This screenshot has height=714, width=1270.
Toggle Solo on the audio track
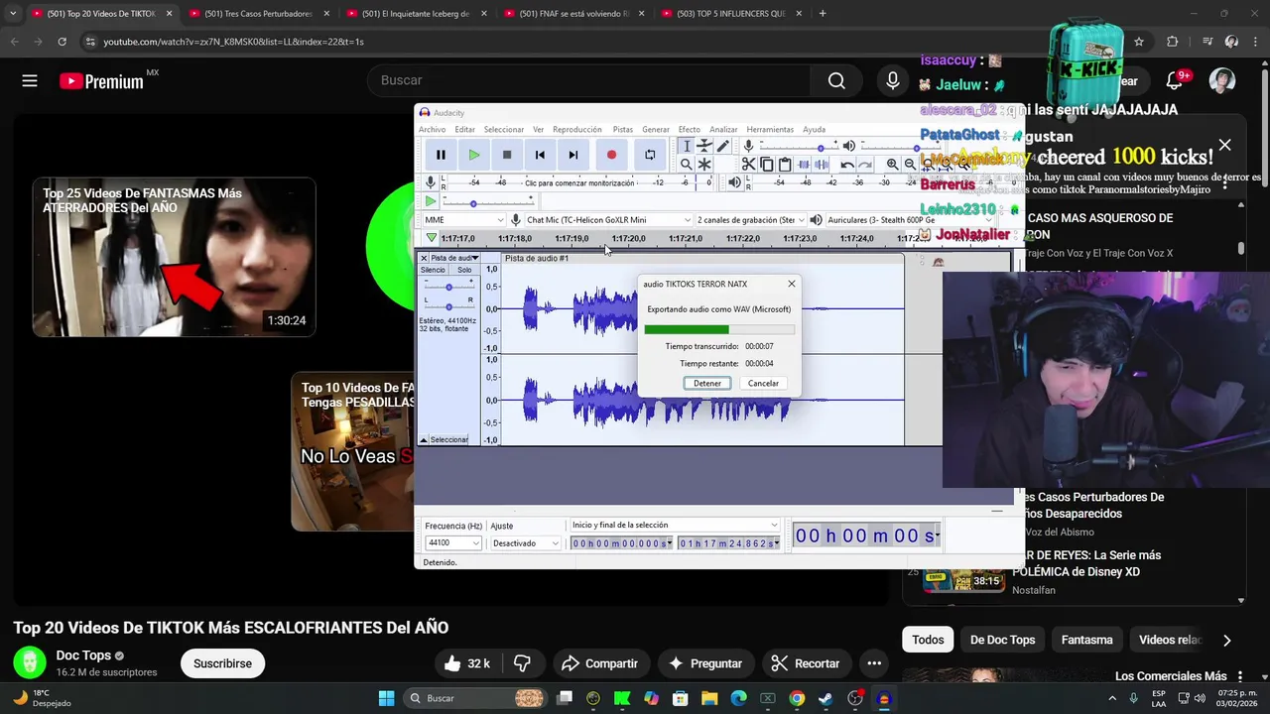(x=464, y=270)
